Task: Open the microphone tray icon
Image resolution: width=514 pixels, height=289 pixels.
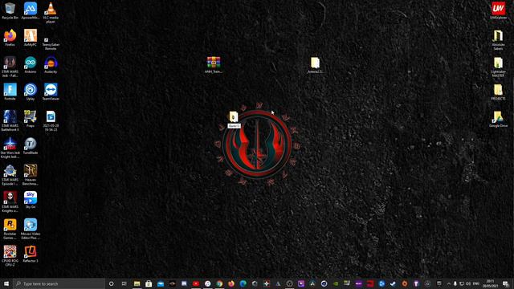Action: coord(455,283)
